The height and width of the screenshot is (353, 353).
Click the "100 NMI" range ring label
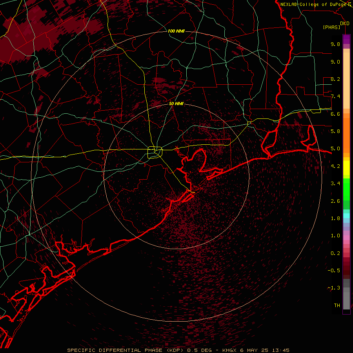click(x=176, y=31)
